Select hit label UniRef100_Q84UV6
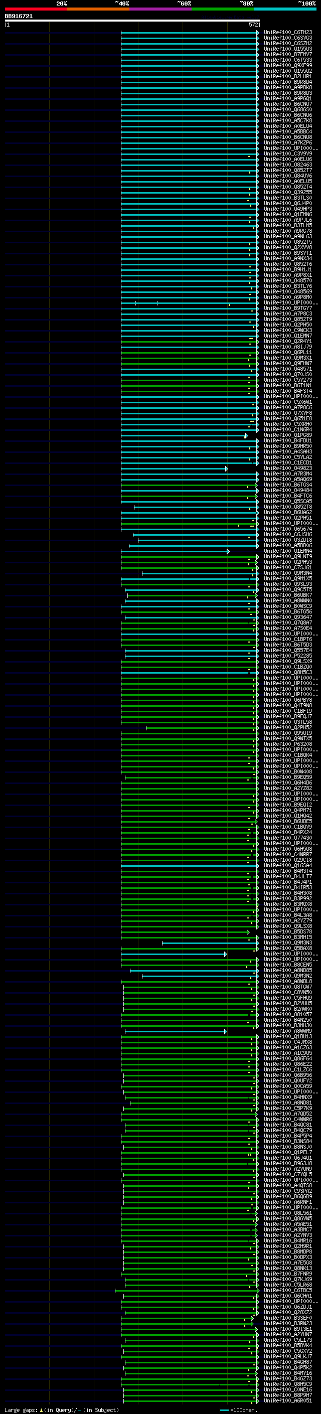The width and height of the screenshot is (321, 1414). pyautogui.click(x=288, y=176)
